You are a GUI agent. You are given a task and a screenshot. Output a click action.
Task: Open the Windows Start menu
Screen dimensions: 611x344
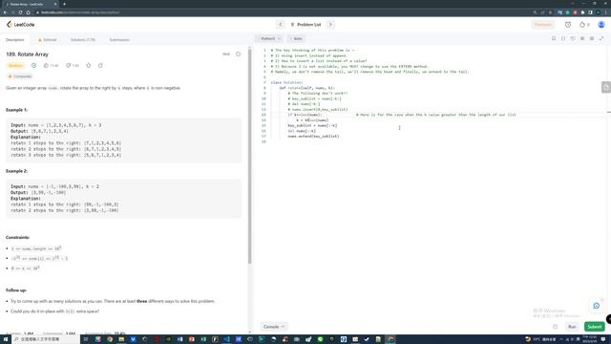pyautogui.click(x=6, y=339)
